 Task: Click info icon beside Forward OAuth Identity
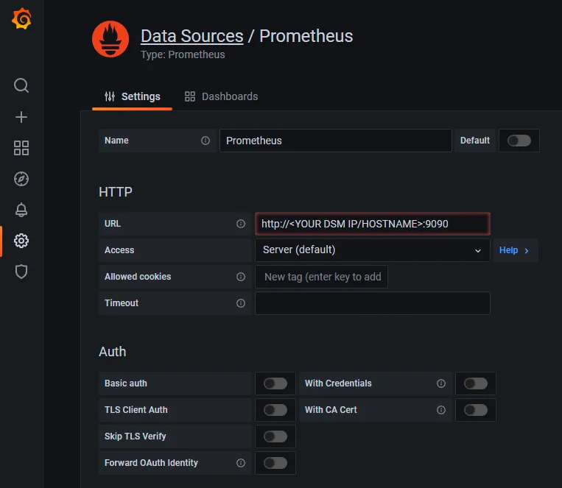click(x=241, y=463)
